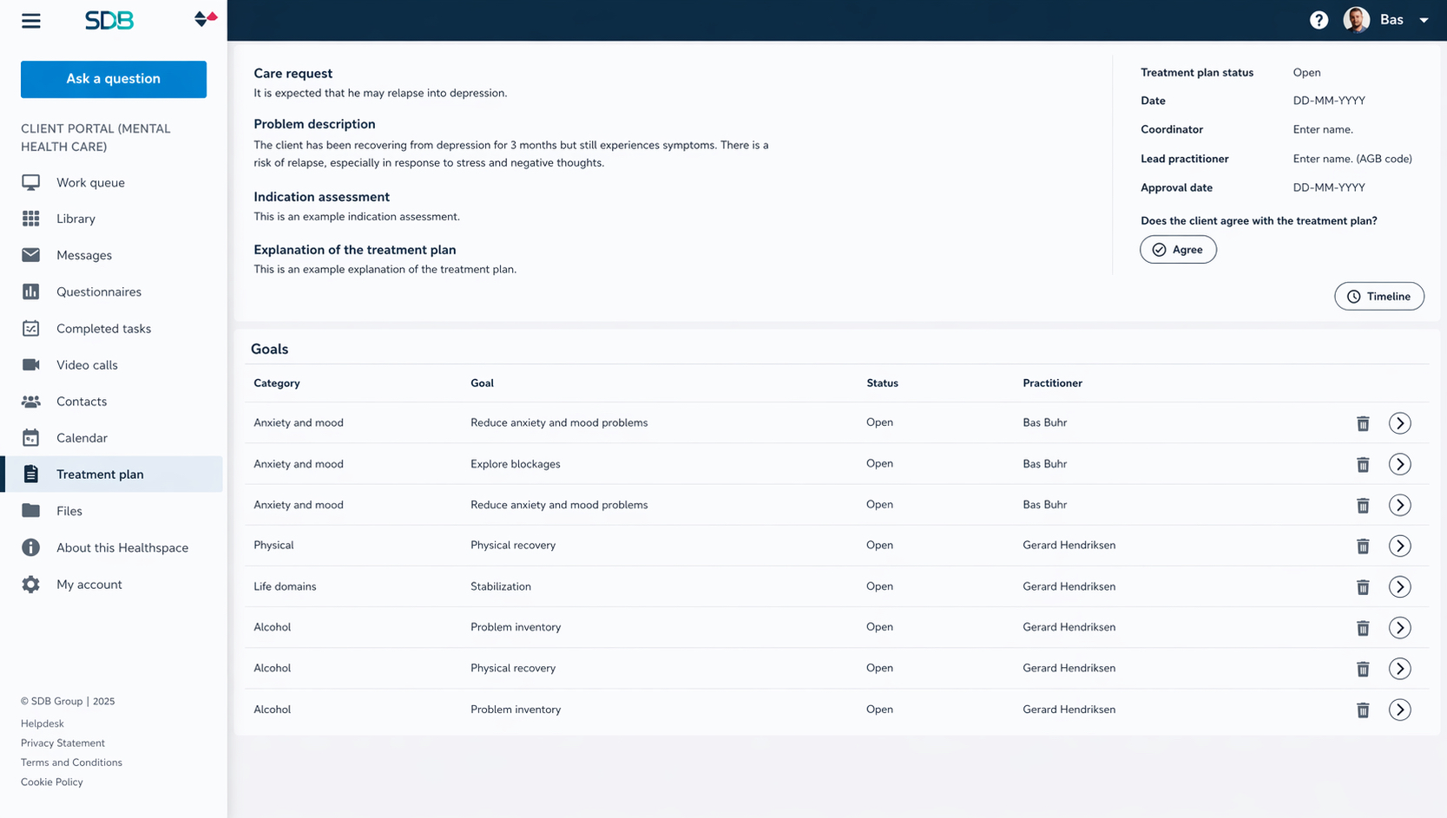Click the Video calls camera icon
Image resolution: width=1447 pixels, height=818 pixels.
coord(31,365)
